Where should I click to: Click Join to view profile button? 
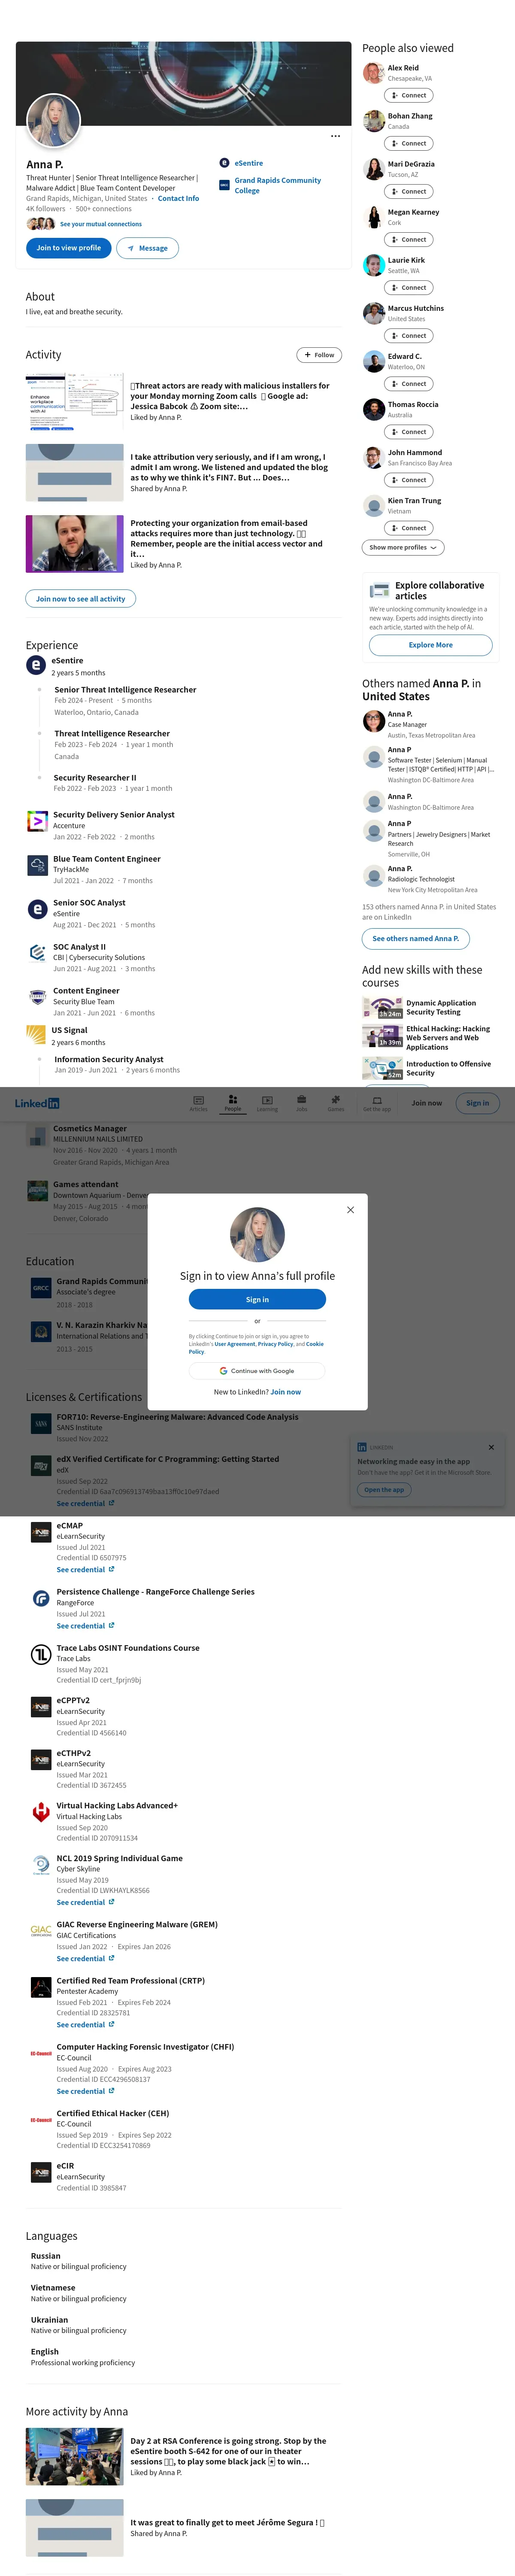(x=69, y=248)
